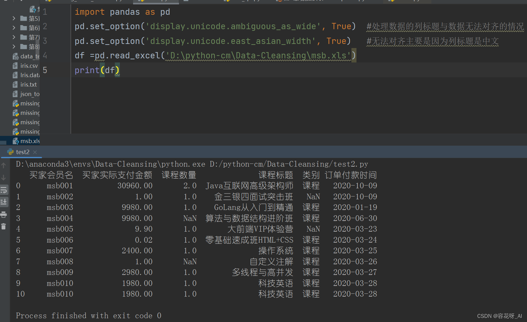Click the print icon in run panel
The height and width of the screenshot is (322, 527).
click(x=4, y=215)
